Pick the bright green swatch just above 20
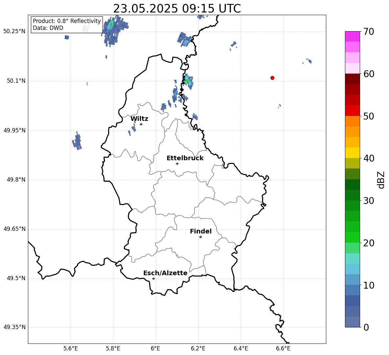The height and width of the screenshot is (355, 389). click(x=353, y=237)
